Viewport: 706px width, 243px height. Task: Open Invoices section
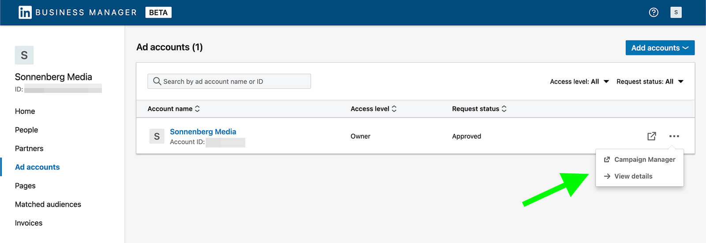(29, 223)
